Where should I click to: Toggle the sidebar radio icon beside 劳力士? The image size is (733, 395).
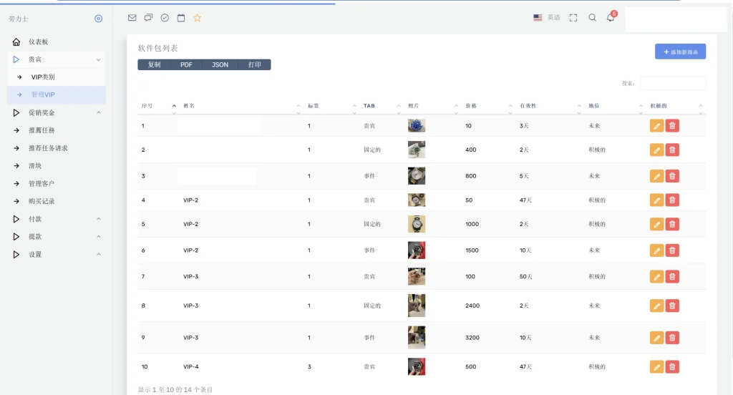pos(99,19)
